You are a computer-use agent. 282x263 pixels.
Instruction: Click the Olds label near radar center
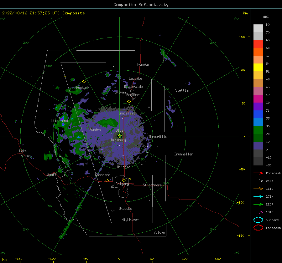coord(119,130)
